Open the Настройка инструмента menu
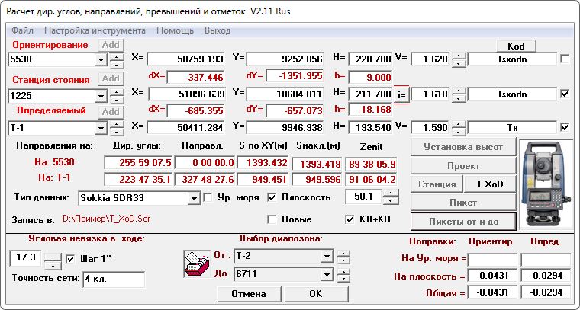580x310 pixels. point(95,30)
